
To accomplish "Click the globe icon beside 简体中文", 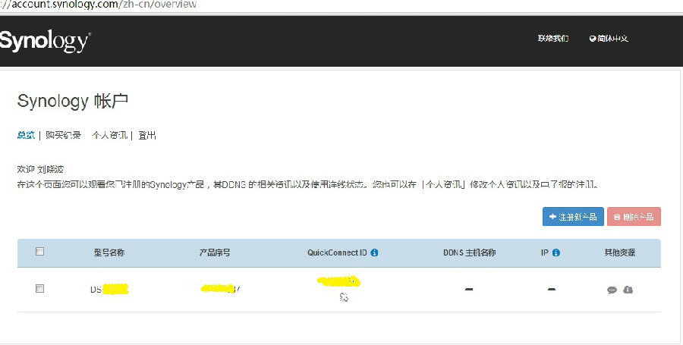I will coord(593,38).
